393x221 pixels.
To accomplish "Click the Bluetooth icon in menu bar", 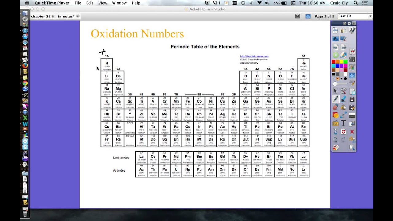I will pyautogui.click(x=251, y=3).
